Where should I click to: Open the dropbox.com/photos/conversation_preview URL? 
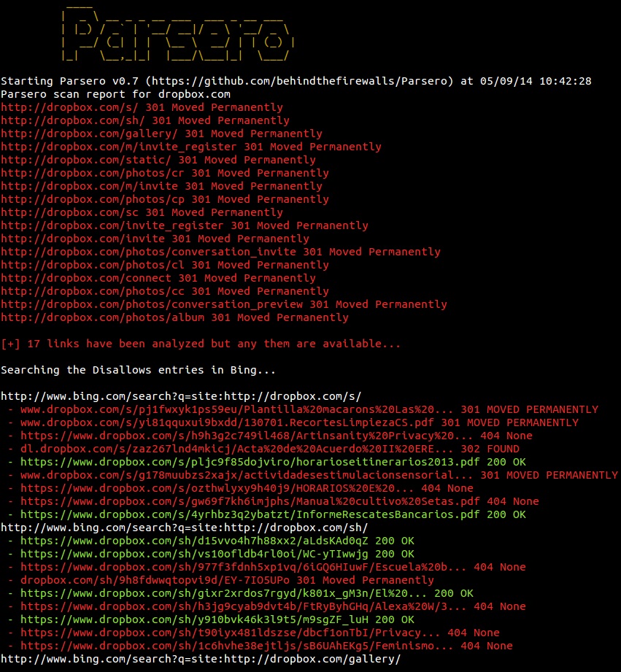pos(152,304)
